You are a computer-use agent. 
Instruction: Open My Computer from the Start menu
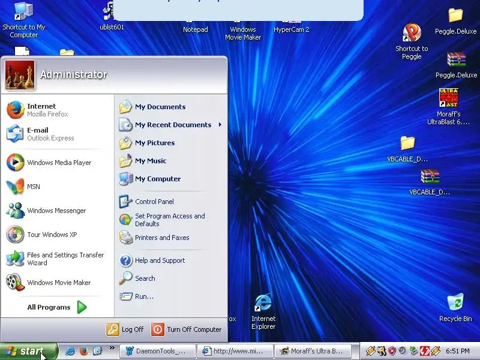coord(170,179)
